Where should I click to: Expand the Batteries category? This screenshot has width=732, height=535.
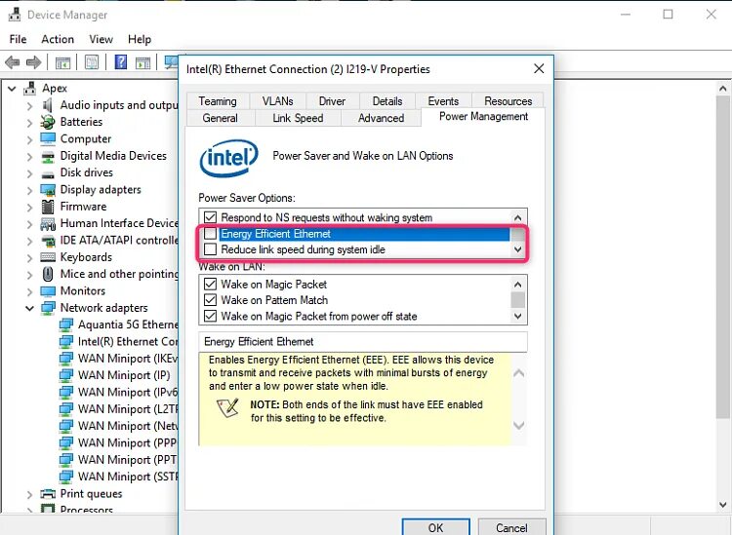[x=30, y=123]
